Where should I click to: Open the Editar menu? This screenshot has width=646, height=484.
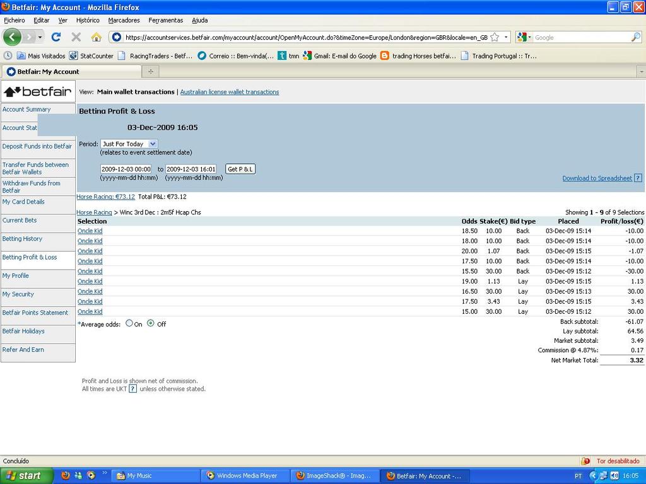pyautogui.click(x=41, y=20)
